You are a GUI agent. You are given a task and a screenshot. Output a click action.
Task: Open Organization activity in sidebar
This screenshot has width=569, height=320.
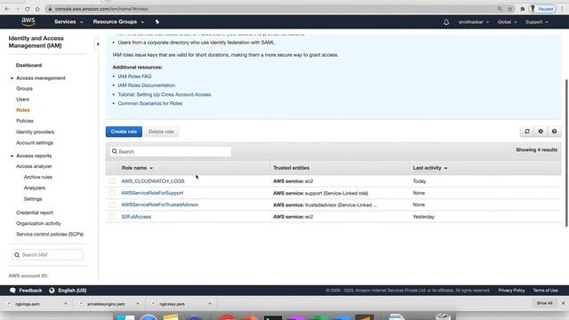point(38,223)
